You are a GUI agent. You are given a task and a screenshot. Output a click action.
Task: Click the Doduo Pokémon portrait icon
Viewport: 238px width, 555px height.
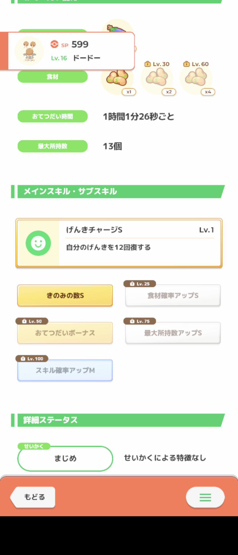[29, 51]
